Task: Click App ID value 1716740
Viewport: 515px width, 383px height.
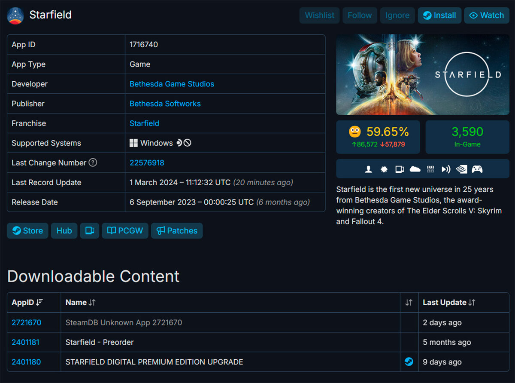Action: (144, 45)
